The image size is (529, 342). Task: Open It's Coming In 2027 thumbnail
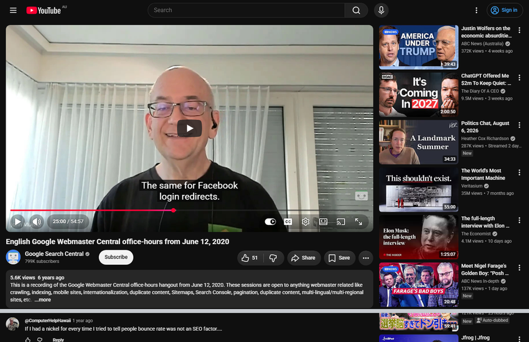pos(419,95)
